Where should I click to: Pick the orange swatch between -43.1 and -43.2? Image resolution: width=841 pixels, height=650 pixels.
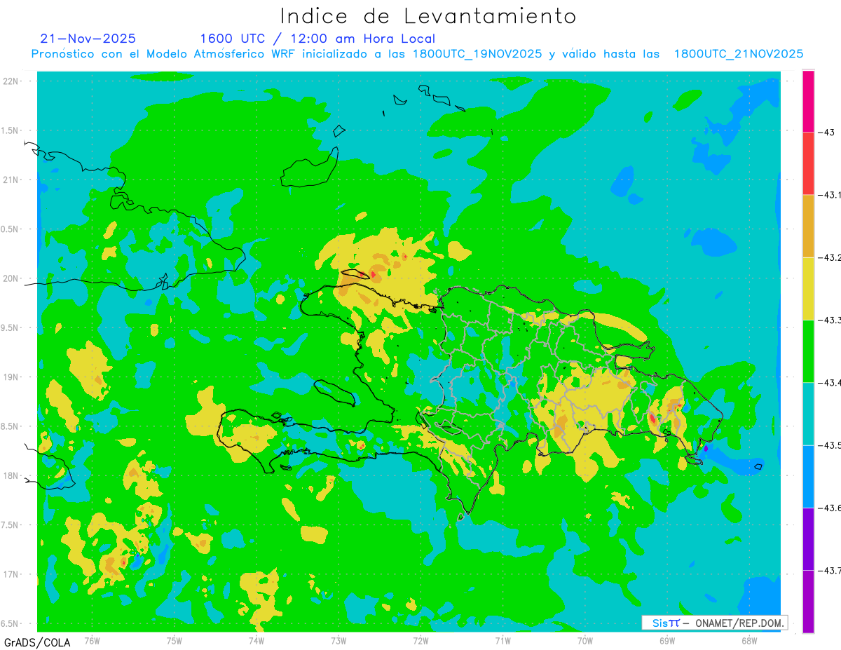(x=808, y=226)
